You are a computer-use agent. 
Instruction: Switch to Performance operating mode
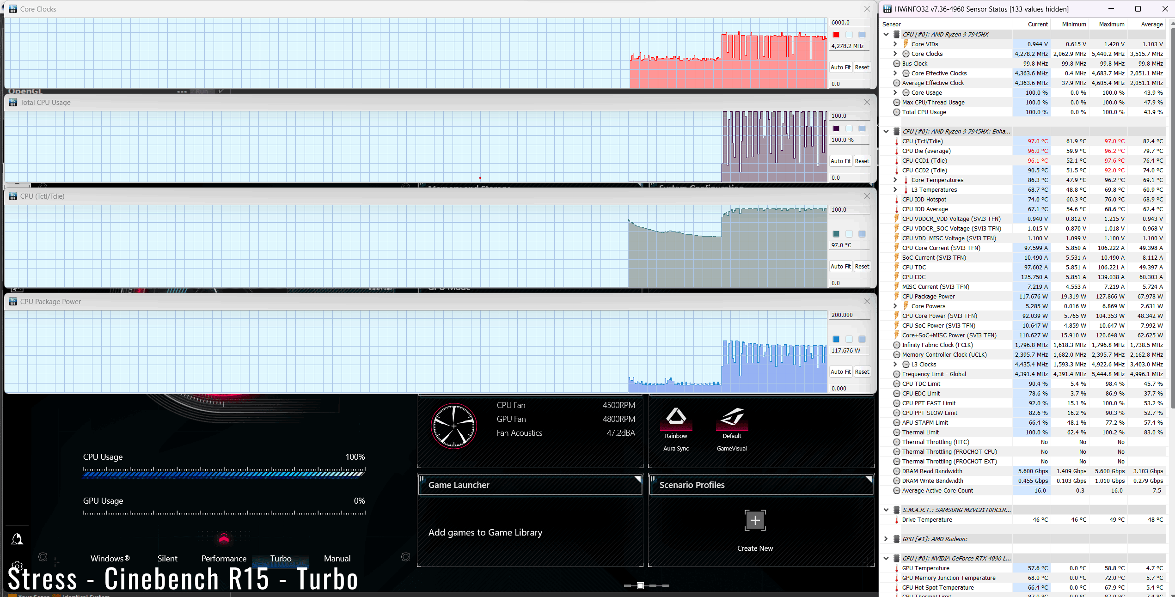[224, 559]
